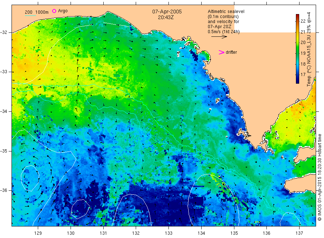Click the date label 07-Apr-2005
This screenshot has height=238, width=324.
(x=167, y=12)
